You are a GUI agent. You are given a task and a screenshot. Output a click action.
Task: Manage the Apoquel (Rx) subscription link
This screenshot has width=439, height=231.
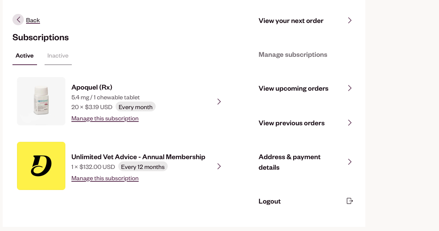point(105,119)
